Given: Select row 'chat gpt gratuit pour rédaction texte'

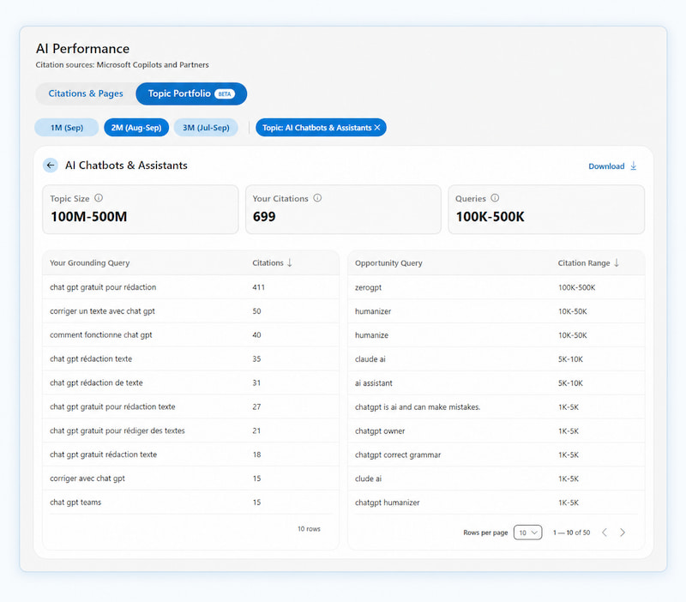Looking at the screenshot, I should click(190, 406).
